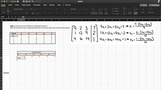This screenshot has width=161, height=90.
Task: Click the Fill Color bucket swatch
Action: [x=33, y=13]
